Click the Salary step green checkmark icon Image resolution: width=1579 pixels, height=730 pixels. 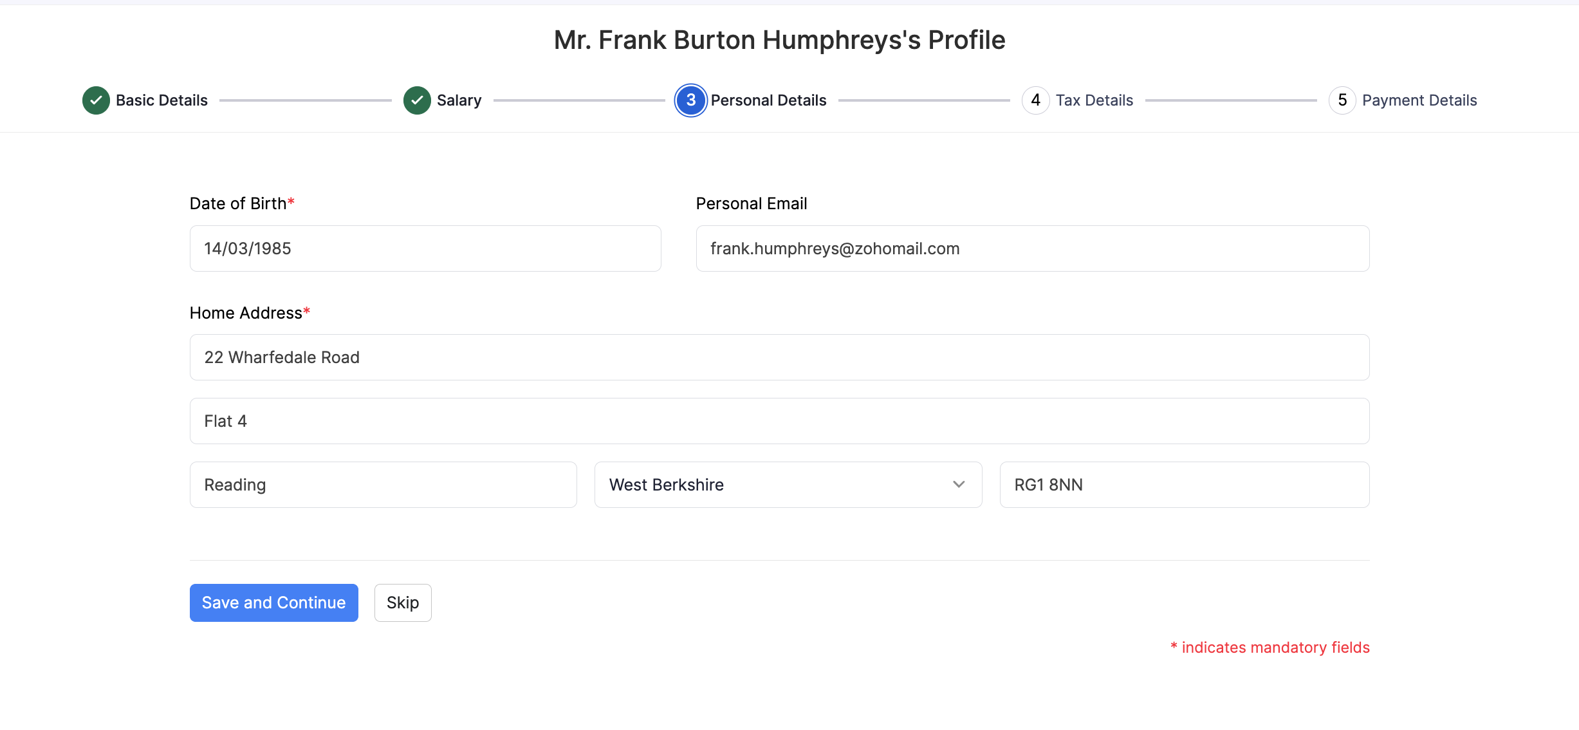(x=417, y=100)
